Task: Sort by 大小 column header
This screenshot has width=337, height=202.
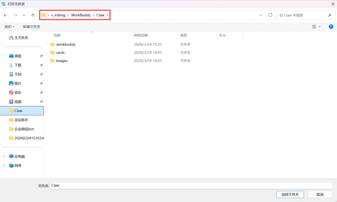Action: (x=222, y=35)
